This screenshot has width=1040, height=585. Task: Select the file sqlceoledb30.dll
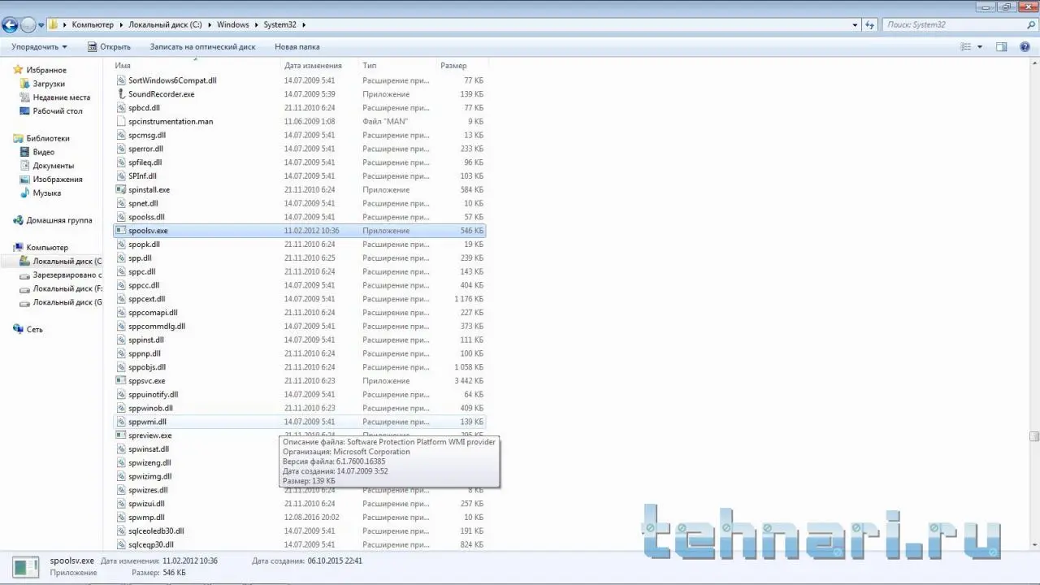[x=156, y=531]
